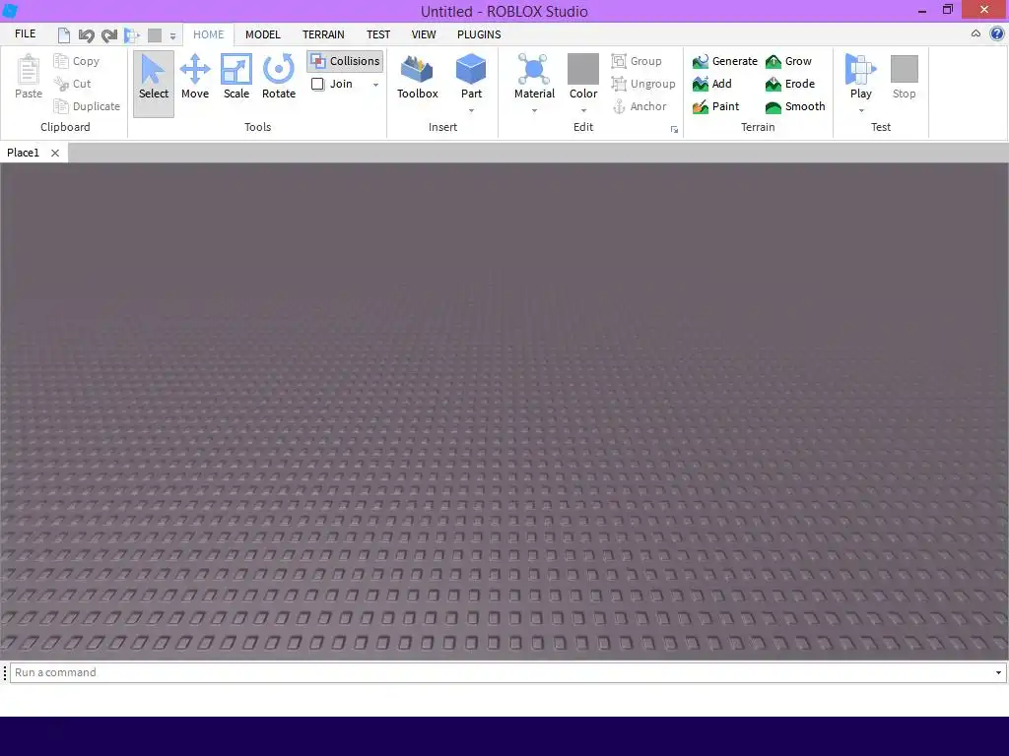Open the Part type dropdown arrow
Viewport: 1009px width, 756px height.
pos(471,110)
